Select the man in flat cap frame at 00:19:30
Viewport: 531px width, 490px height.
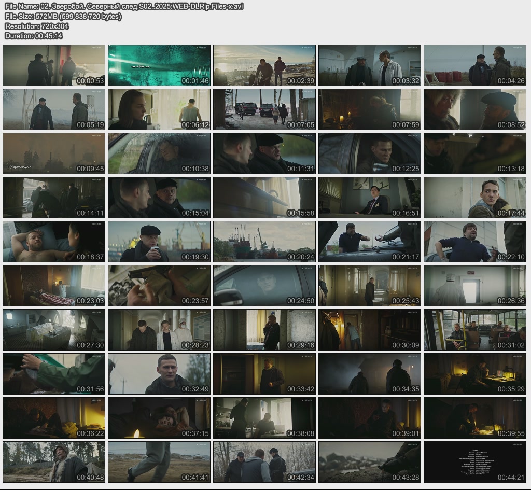pyautogui.click(x=159, y=242)
